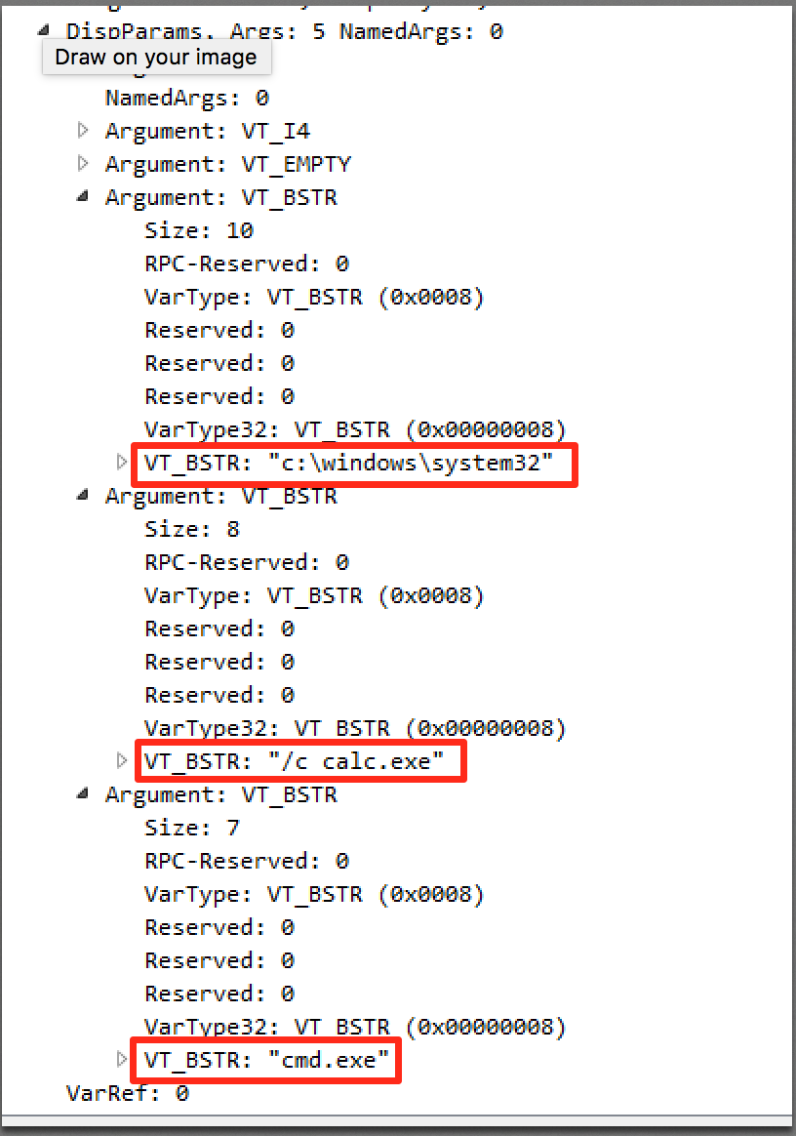Screen dimensions: 796x1136
Task: Click the Draw on your image button
Action: 156,57
